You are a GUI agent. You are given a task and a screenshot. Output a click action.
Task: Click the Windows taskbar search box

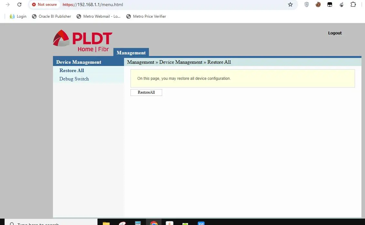51,222
